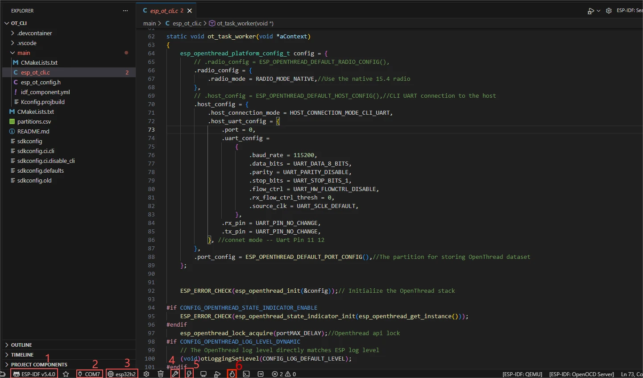Viewport: 643px width, 378px height.
Task: Collapse the main folder
Action: click(23, 53)
